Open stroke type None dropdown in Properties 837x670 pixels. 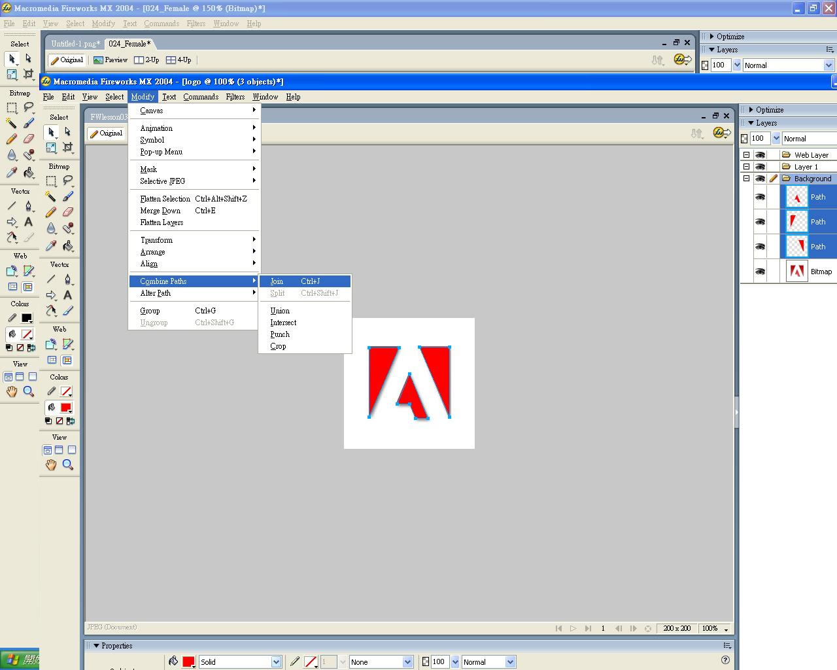click(407, 662)
